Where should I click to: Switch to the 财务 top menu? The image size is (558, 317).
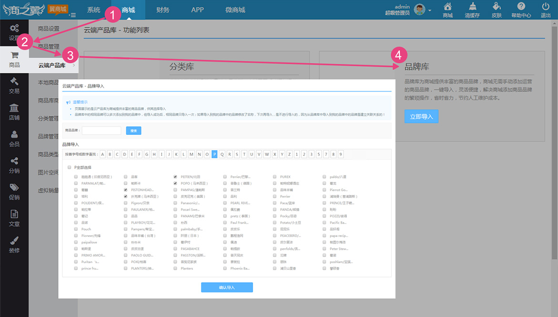point(162,10)
